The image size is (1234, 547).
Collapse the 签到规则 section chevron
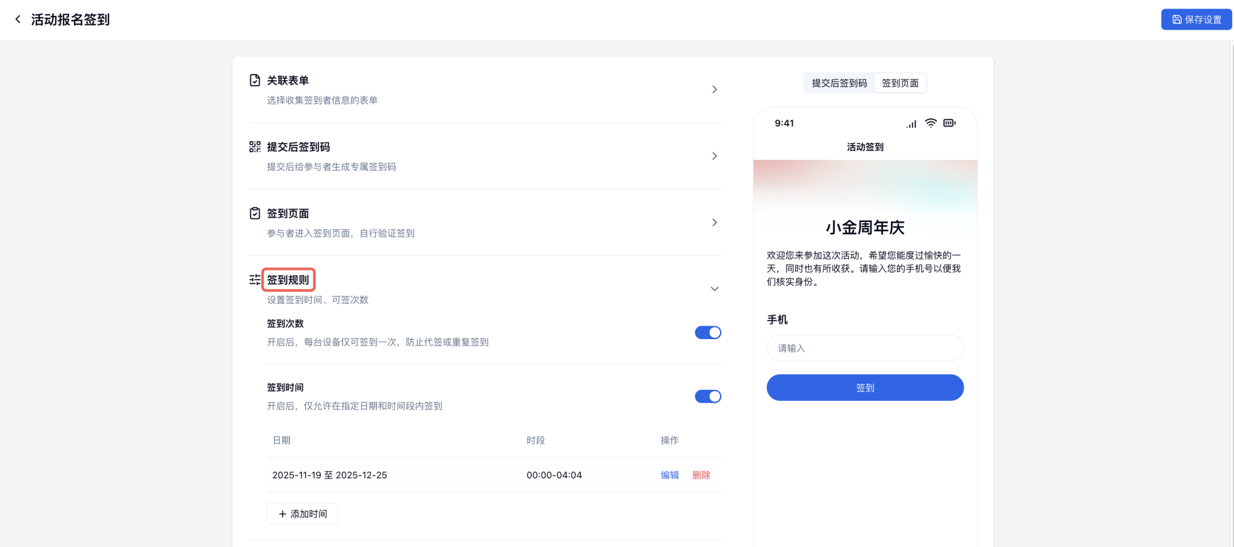714,289
